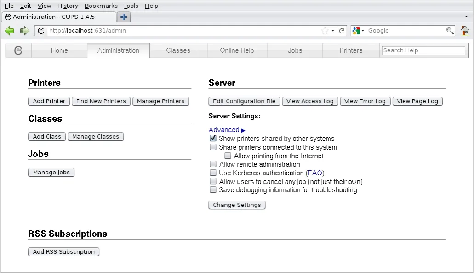Viewport: 474px width, 273px height.
Task: Uncheck 'Show printers shared by other systems'
Action: point(213,138)
